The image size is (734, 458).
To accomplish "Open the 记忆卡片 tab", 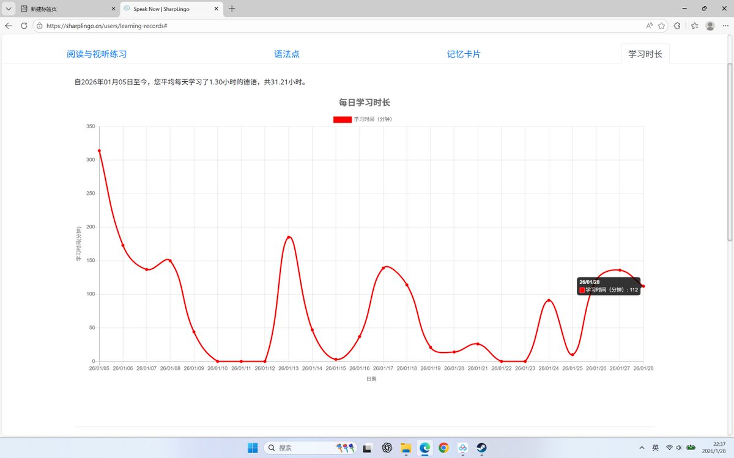I will [x=464, y=54].
